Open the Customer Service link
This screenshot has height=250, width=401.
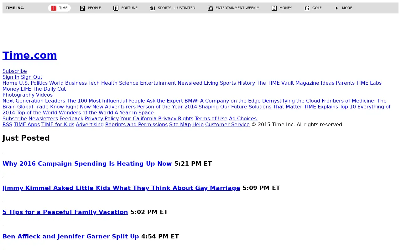(227, 125)
